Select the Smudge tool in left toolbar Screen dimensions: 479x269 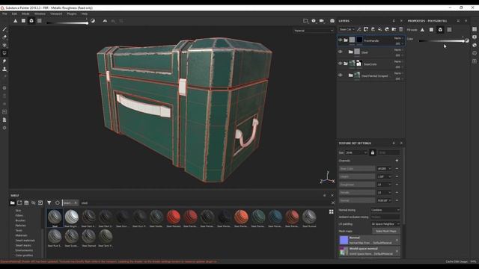coord(4,61)
